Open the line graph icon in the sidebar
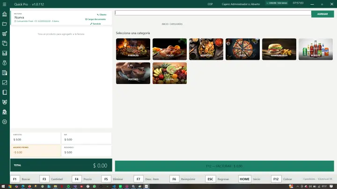337x189 pixels. [5, 83]
